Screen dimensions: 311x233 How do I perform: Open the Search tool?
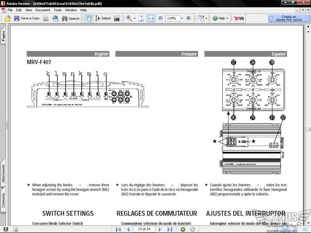70,18
